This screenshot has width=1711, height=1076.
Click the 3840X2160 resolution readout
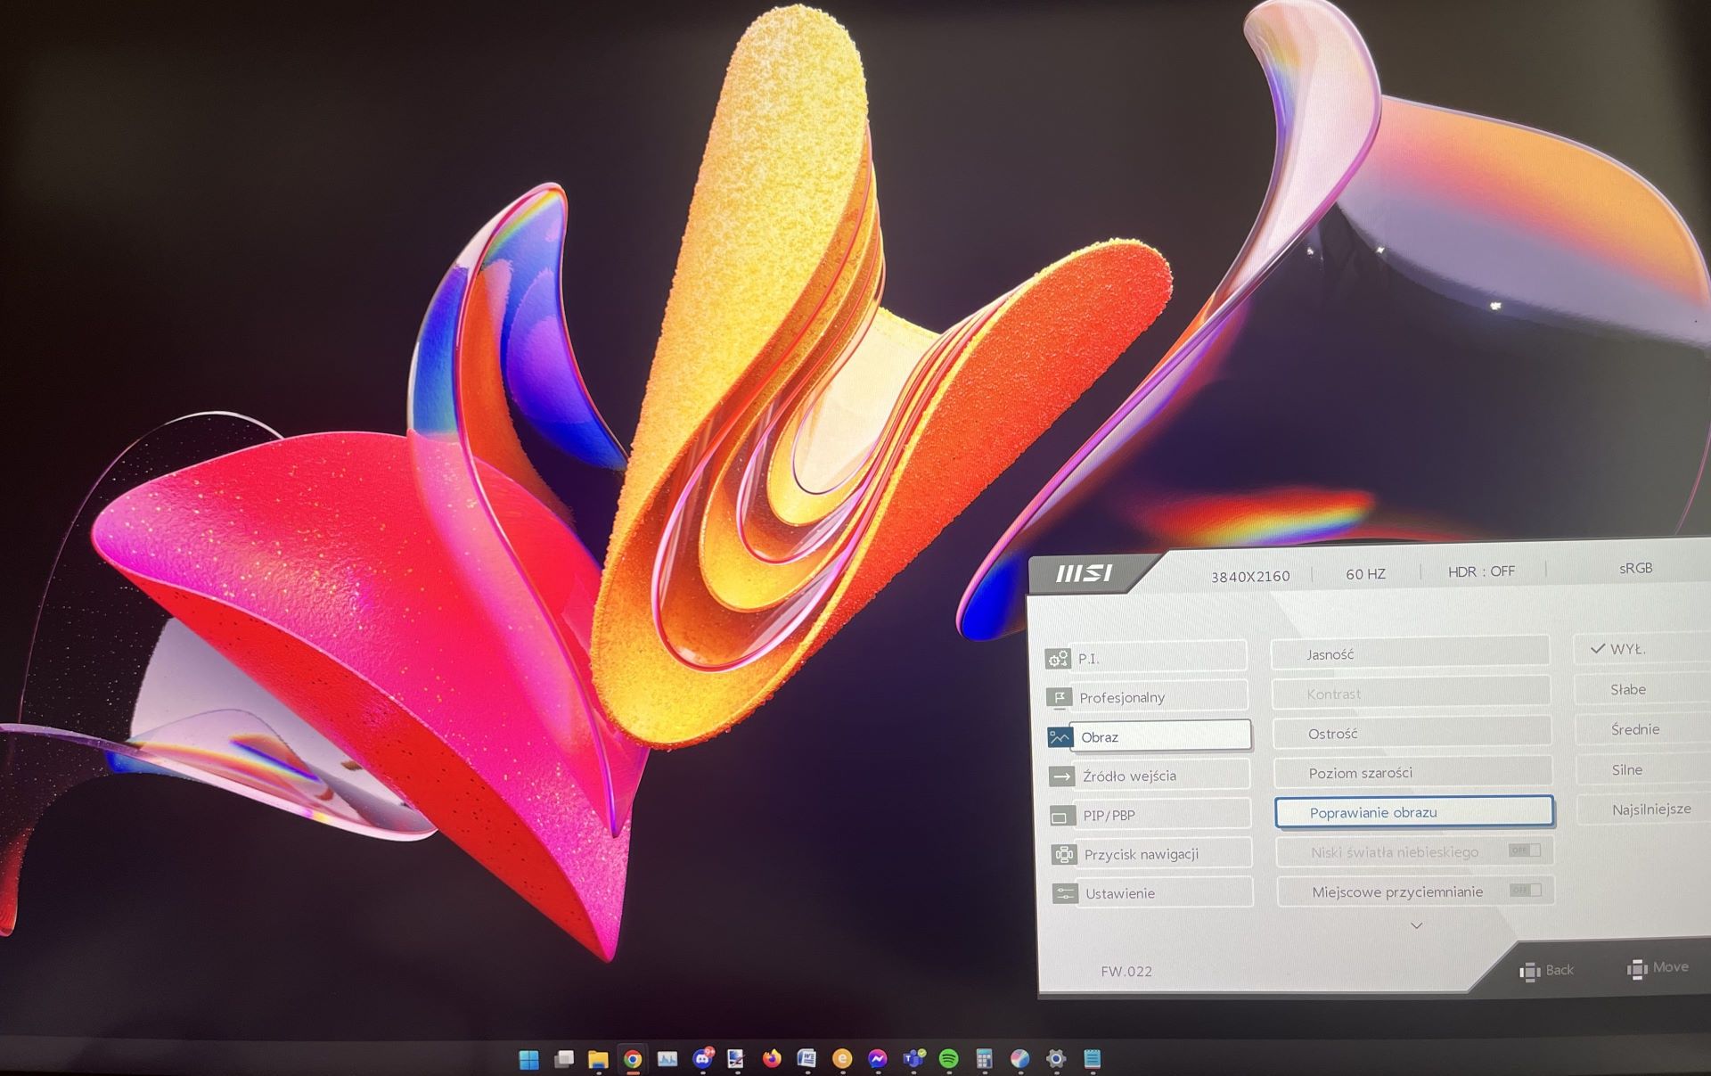pos(1250,576)
